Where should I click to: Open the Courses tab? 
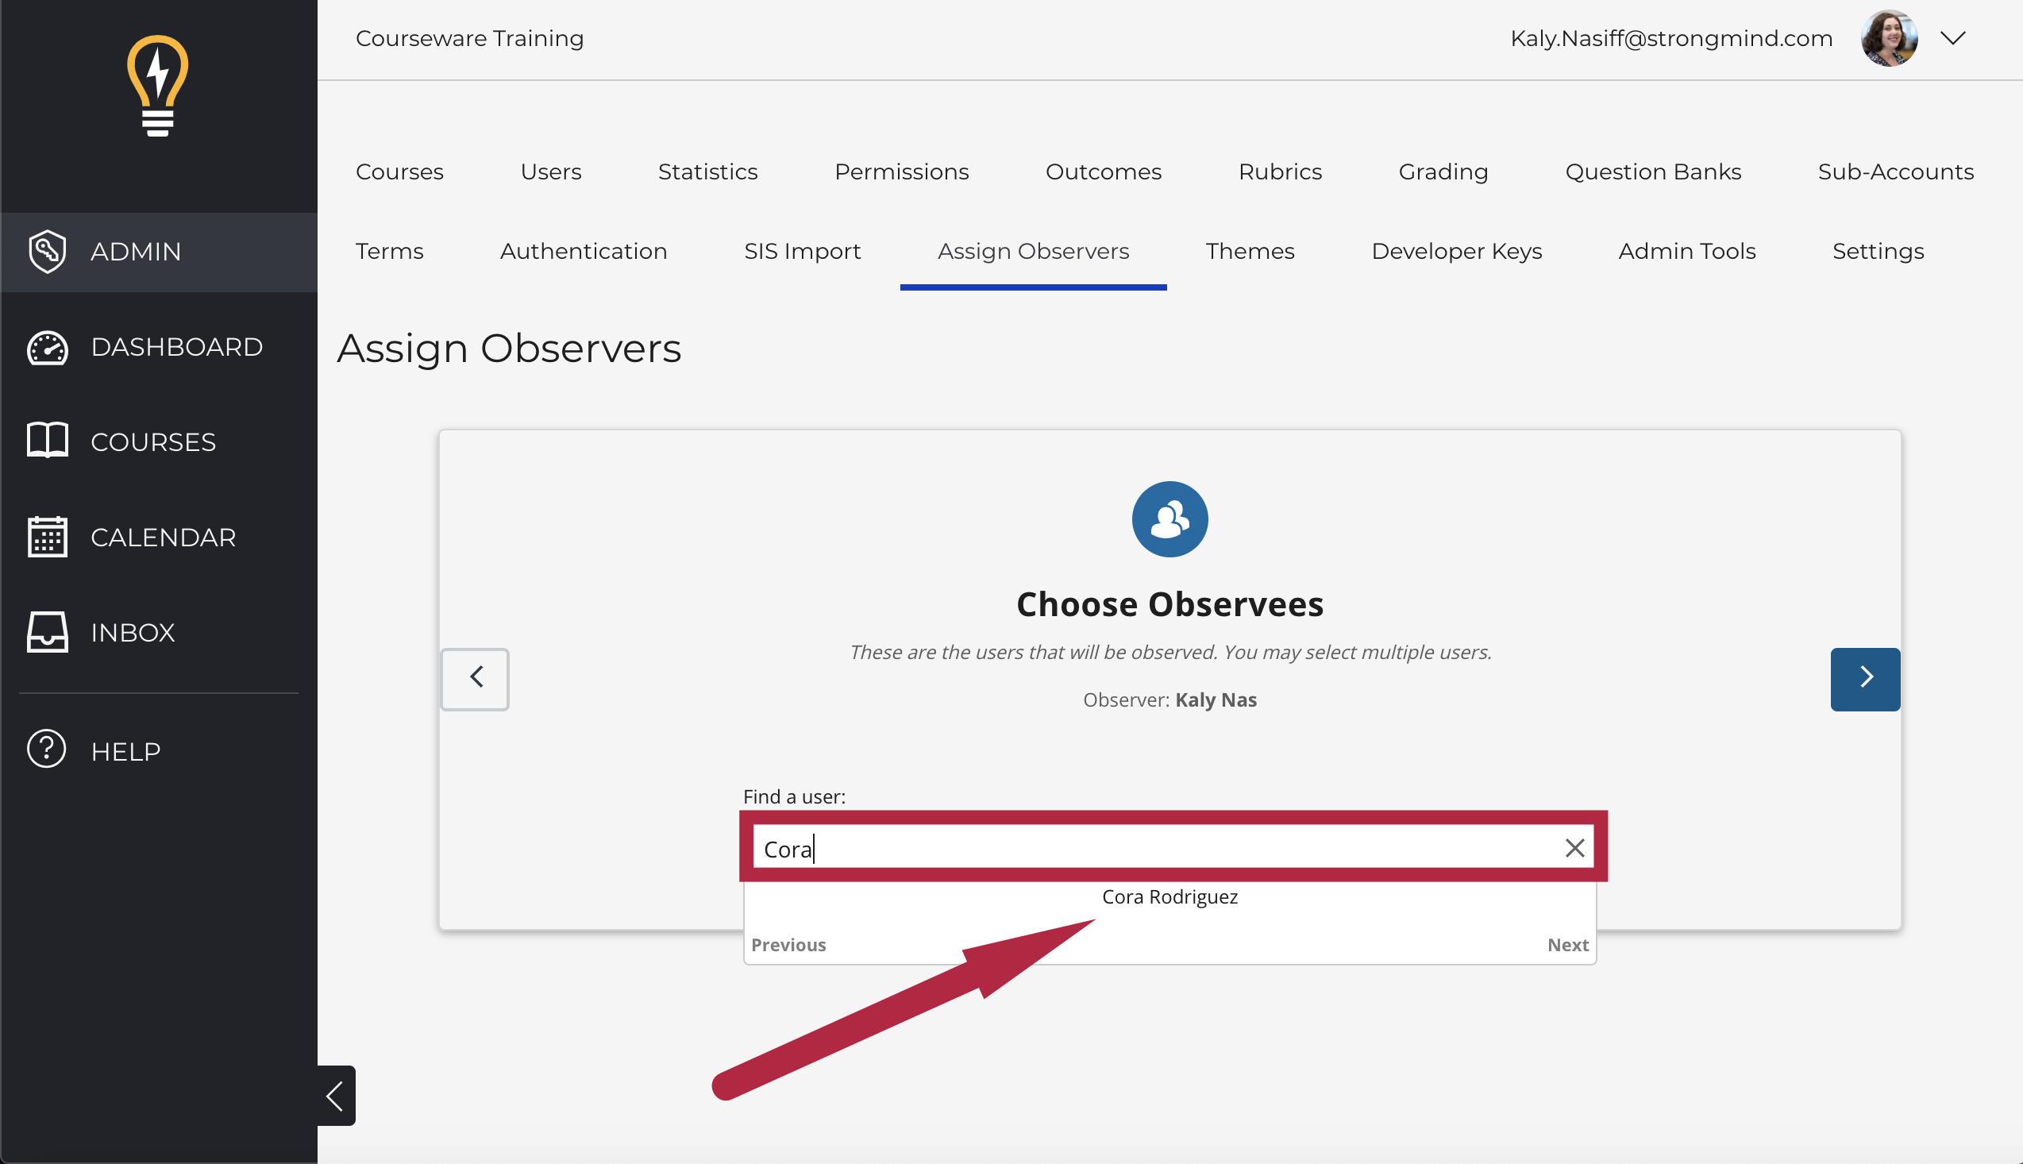tap(399, 171)
